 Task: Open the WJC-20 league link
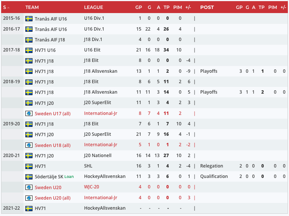point(91,187)
